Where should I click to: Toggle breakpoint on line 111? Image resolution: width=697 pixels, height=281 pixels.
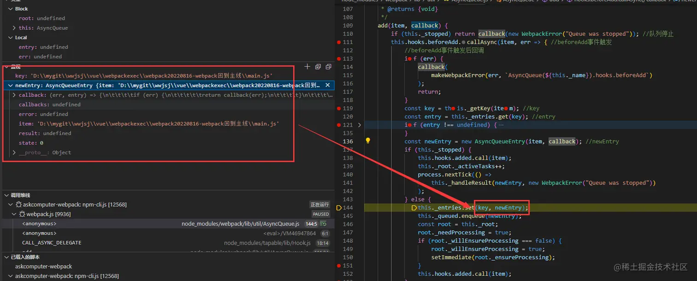[339, 42]
